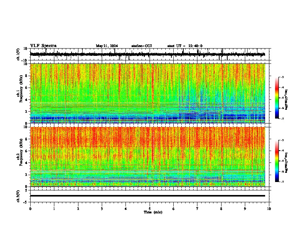Viewport: 303px width, 234px height.
Task: Click the "VLF Spectra" plot title
Action: 43,46
